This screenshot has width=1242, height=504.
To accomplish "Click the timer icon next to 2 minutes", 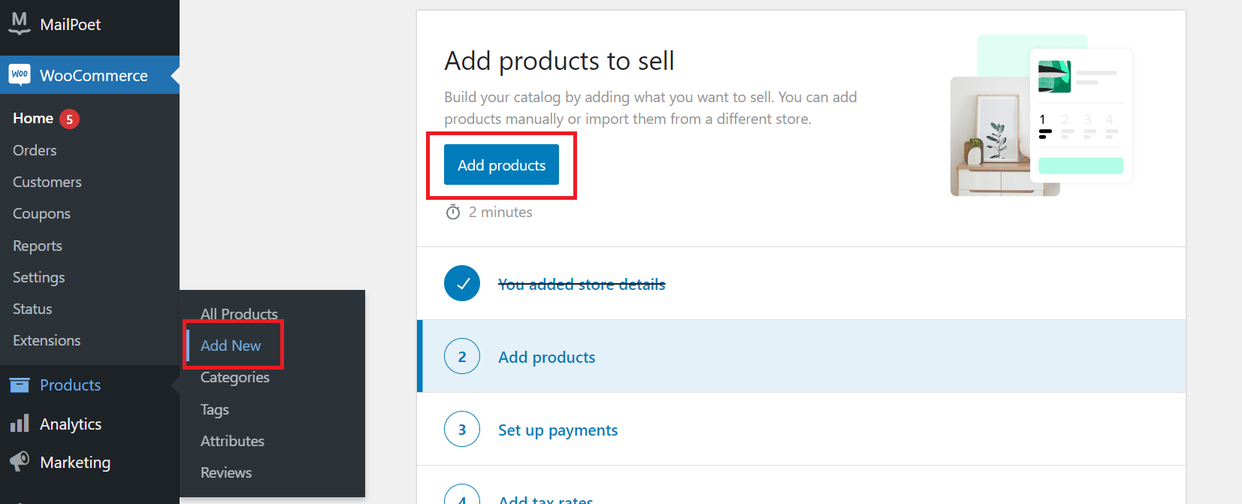I will pyautogui.click(x=452, y=212).
